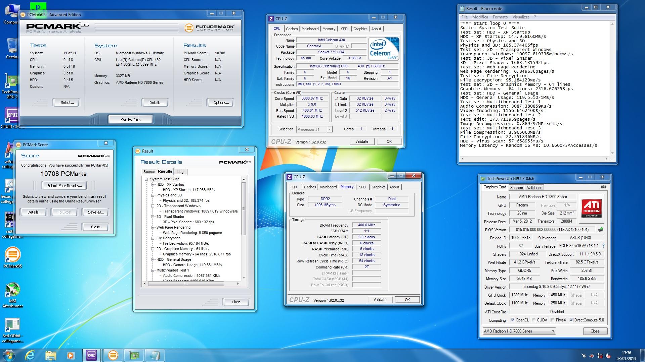Open the Recycle Bin (Cestino) desktop icon
Screen dimensions: 645x362
tap(11, 48)
